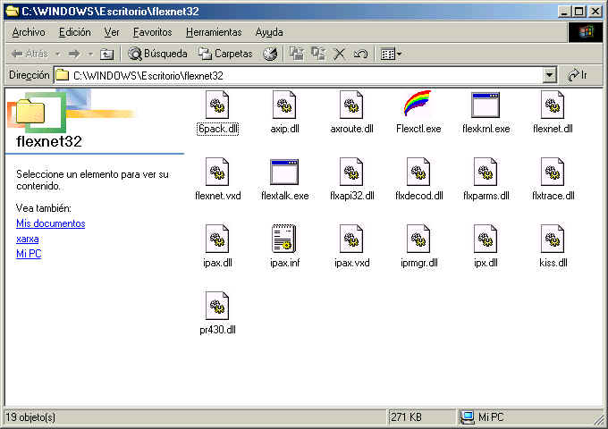Click the title bar folder system icon
Viewport: 608px width, 429px height.
[13, 11]
